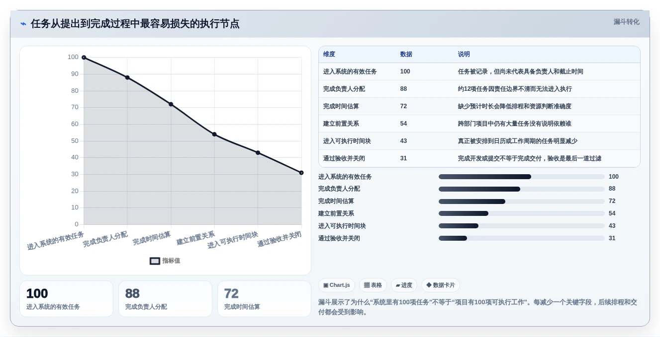
Task: Click description 约12项任务因责任边界不清而无法进入执行
Action: click(515, 89)
